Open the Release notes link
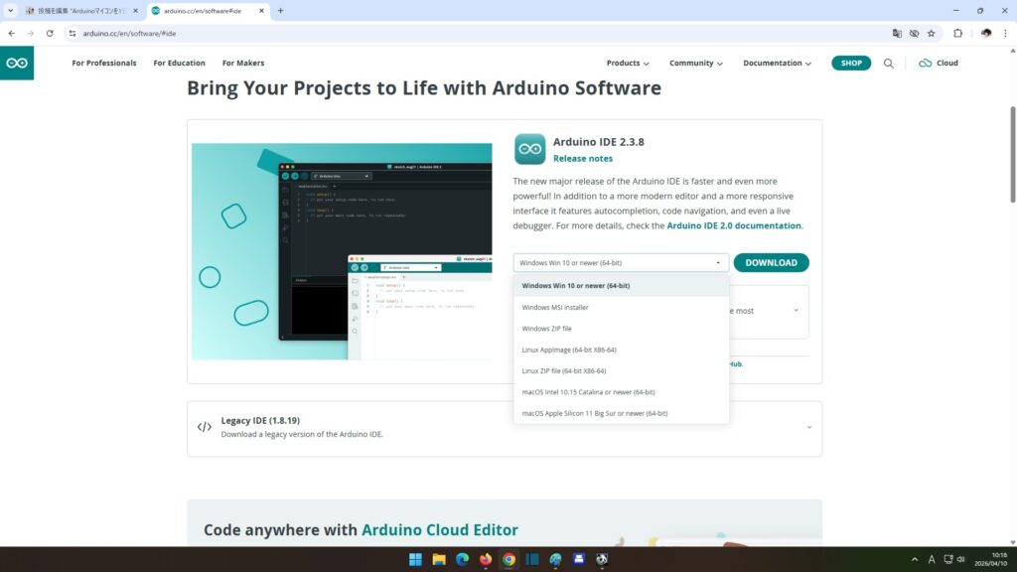This screenshot has height=572, width=1017. pos(583,159)
